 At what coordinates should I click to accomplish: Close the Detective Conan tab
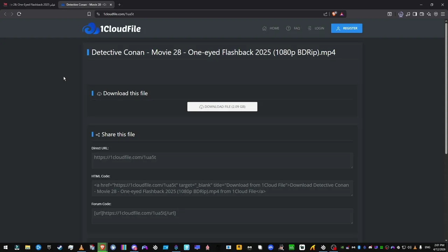pos(111,5)
